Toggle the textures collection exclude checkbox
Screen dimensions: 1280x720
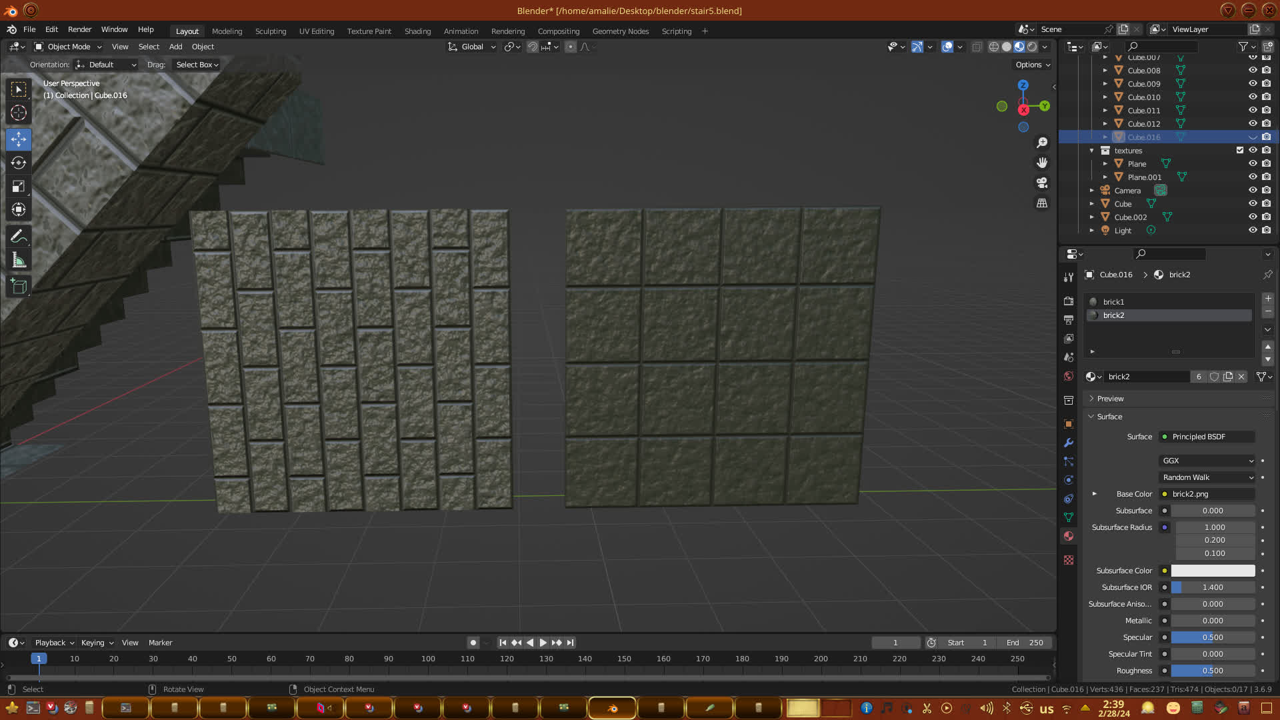coord(1240,150)
